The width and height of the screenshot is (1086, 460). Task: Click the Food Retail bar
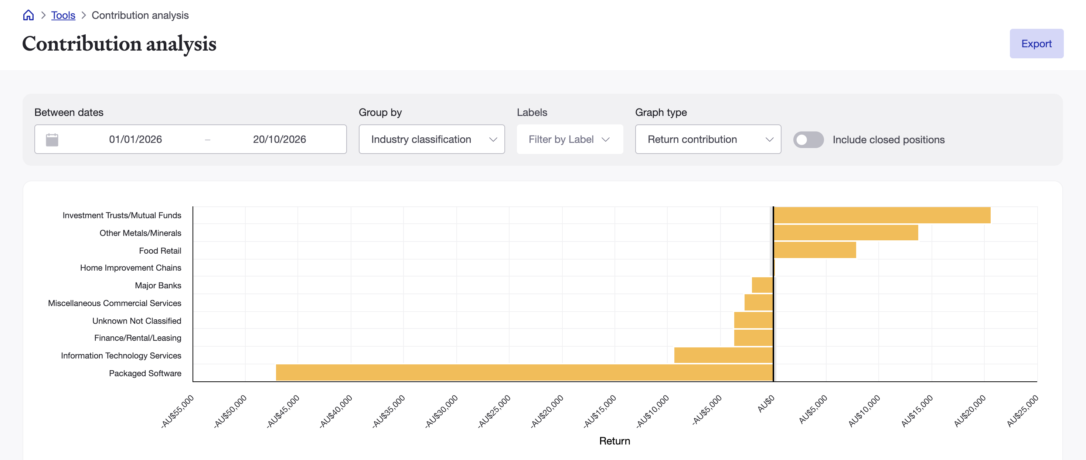815,250
